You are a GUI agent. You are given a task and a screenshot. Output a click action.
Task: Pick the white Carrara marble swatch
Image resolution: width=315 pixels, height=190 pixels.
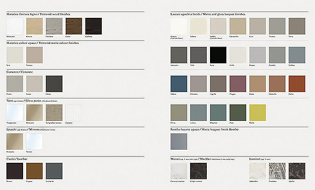[x=178, y=171]
